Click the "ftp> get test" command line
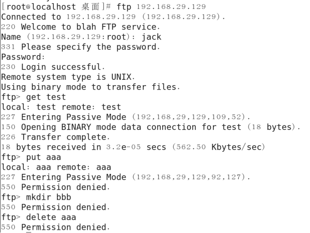This screenshot has width=310, height=233. pos(34,97)
